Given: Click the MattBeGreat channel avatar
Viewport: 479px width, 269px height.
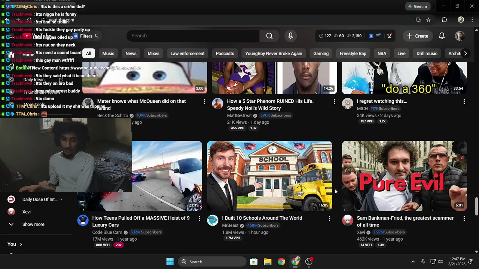Looking at the screenshot, I should click(x=218, y=103).
